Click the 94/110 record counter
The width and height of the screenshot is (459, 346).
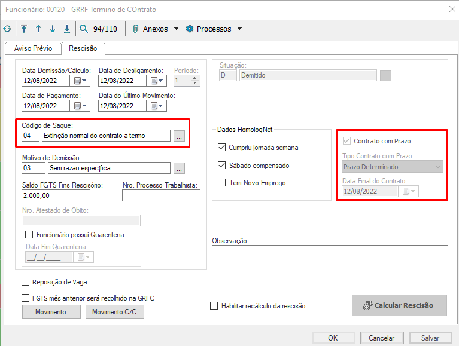pyautogui.click(x=105, y=29)
